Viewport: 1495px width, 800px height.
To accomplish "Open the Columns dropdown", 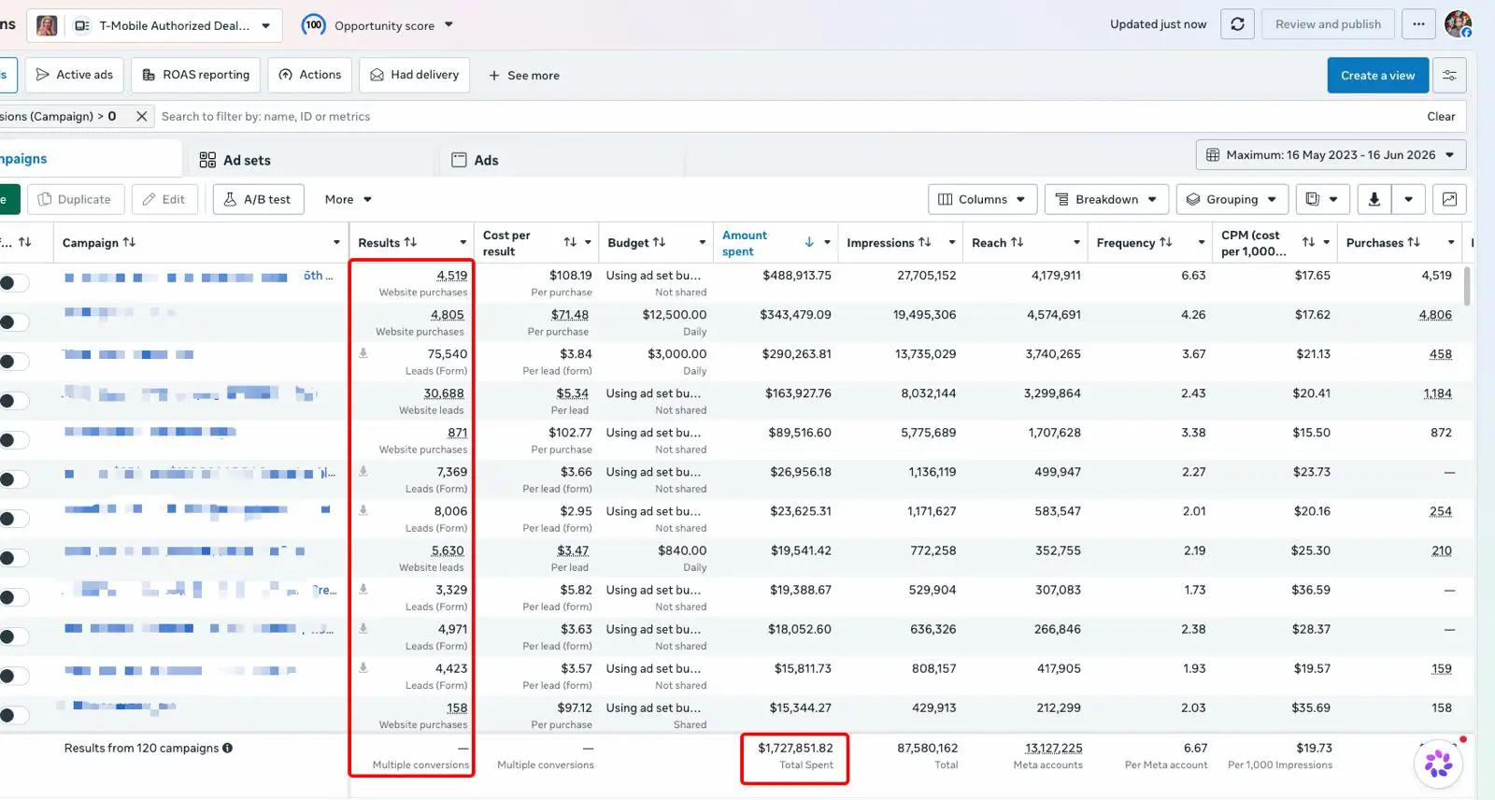I will [982, 199].
